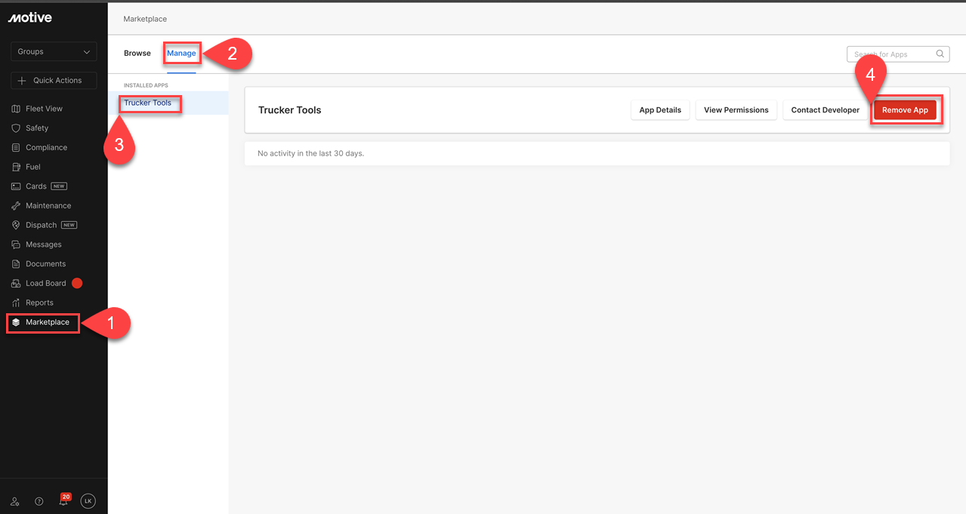Viewport: 966px width, 514px height.
Task: Open Reports in the sidebar
Action: [x=39, y=303]
